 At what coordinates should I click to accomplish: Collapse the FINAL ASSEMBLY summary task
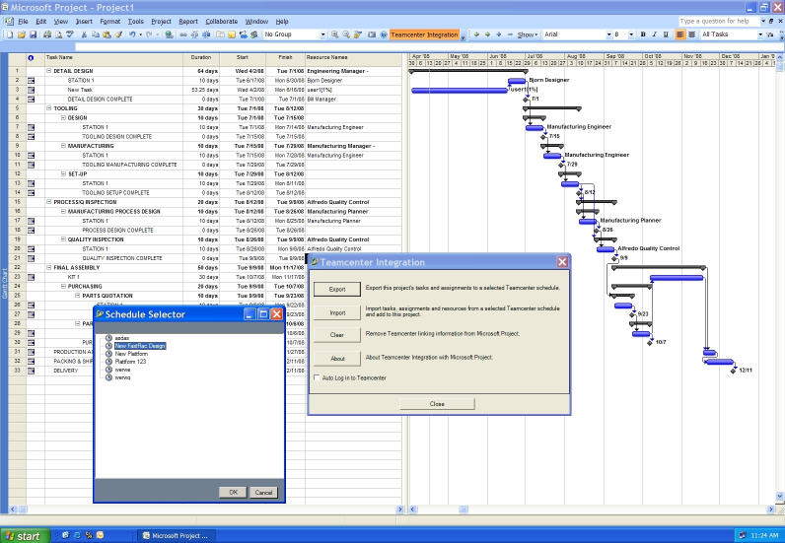coord(49,268)
